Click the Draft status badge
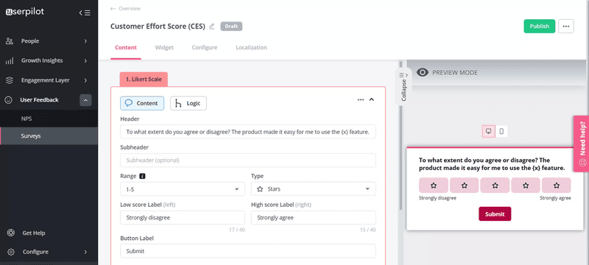Screen dimensions: 589x265 (x=231, y=26)
